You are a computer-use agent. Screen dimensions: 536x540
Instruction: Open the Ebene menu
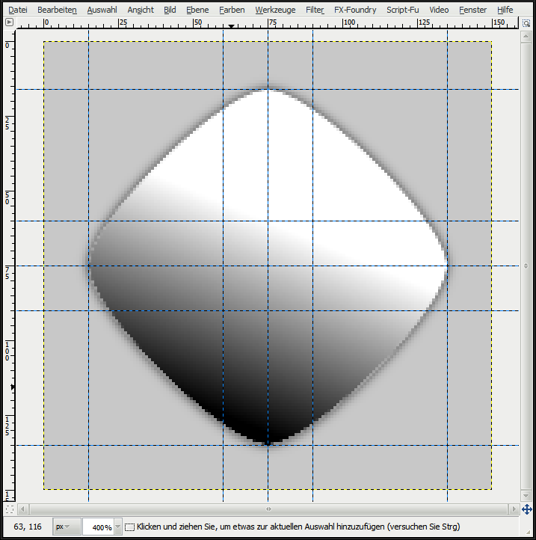[197, 10]
